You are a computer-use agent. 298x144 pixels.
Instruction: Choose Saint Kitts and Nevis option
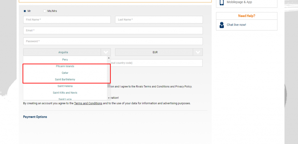coord(65,93)
